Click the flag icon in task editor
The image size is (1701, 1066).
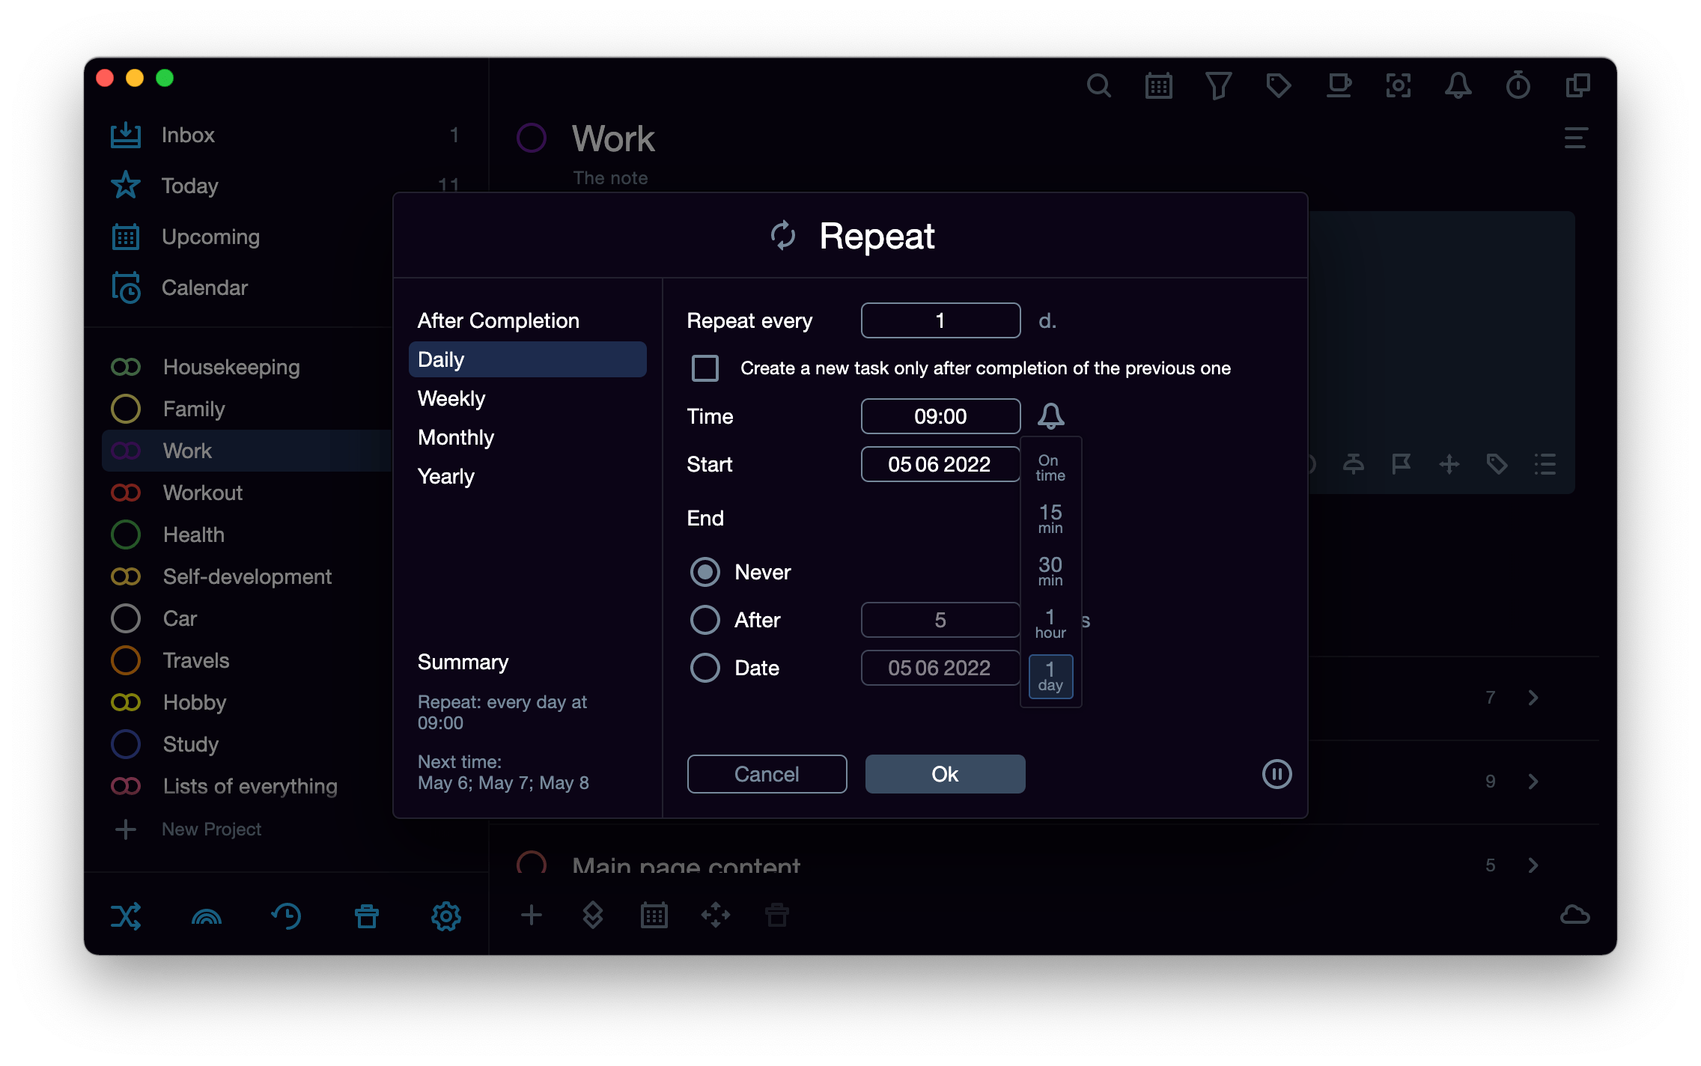pos(1401,464)
